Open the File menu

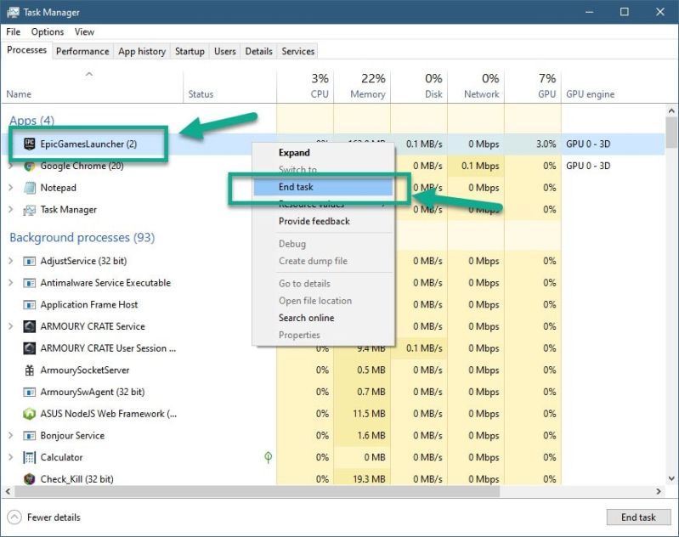tap(13, 32)
